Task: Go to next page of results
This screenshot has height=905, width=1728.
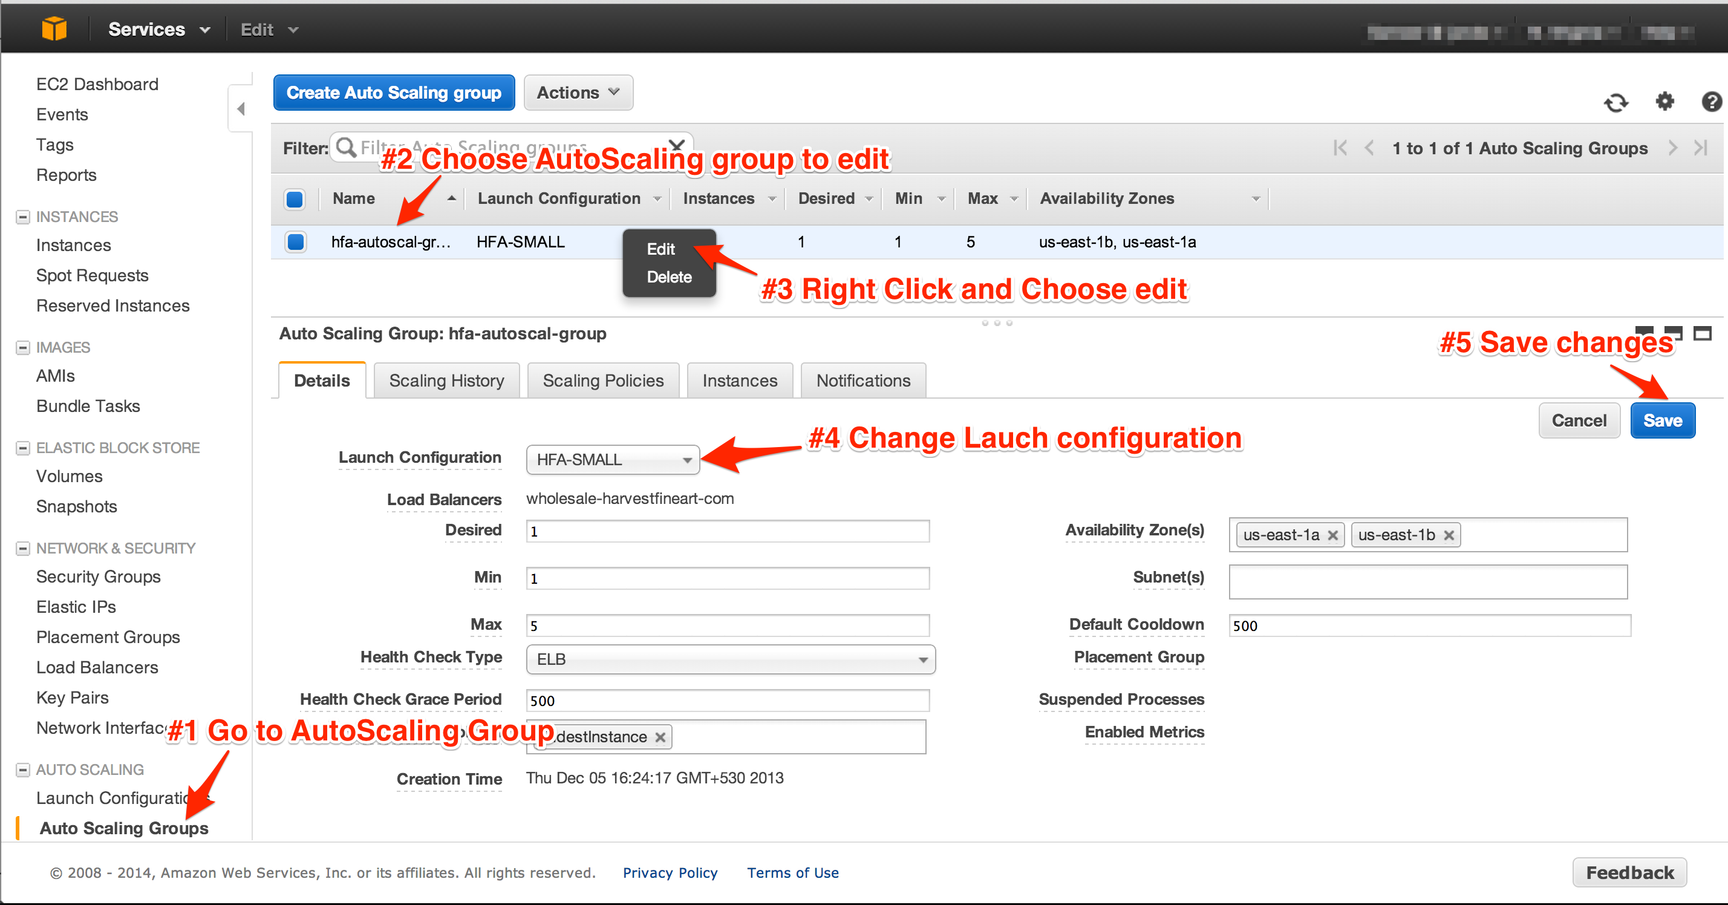Action: click(1672, 148)
